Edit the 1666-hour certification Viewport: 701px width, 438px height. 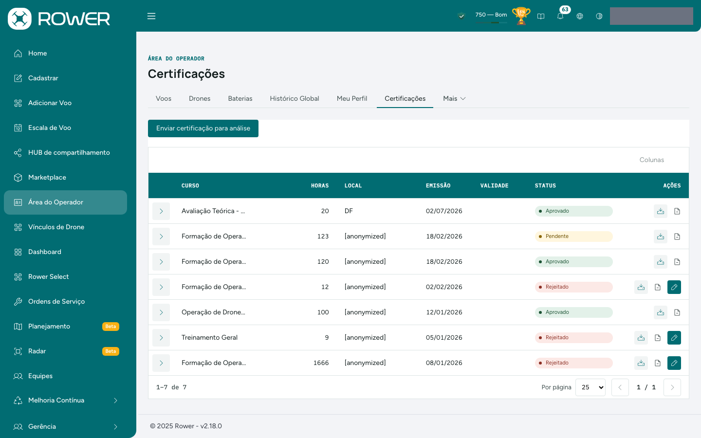[674, 363]
